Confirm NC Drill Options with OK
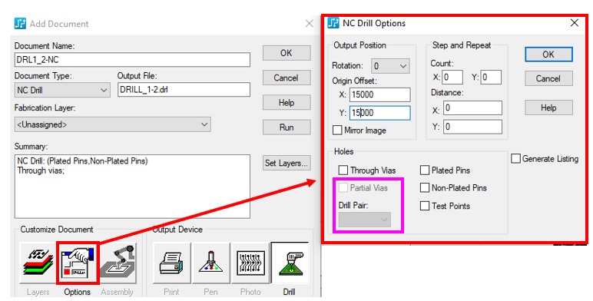The image size is (593, 301). tap(548, 55)
